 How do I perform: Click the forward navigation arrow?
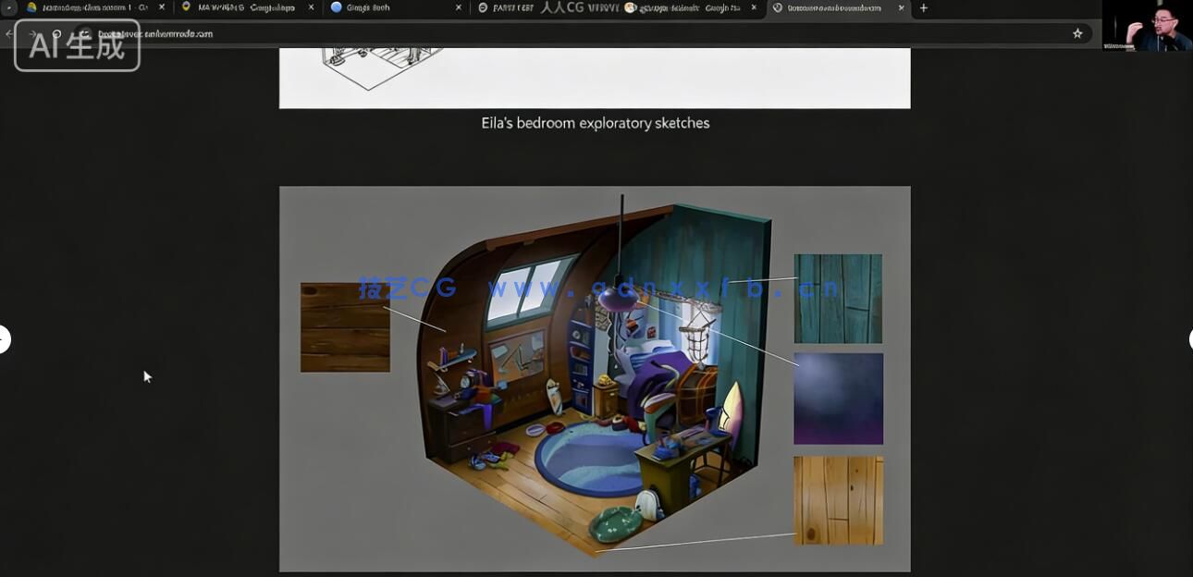32,34
